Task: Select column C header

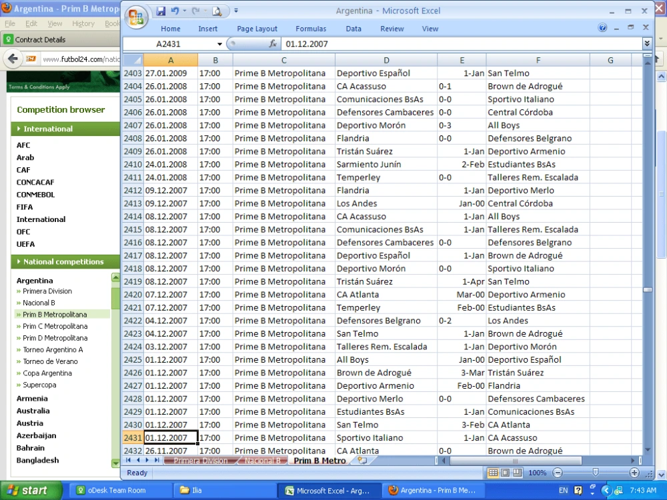Action: point(283,61)
